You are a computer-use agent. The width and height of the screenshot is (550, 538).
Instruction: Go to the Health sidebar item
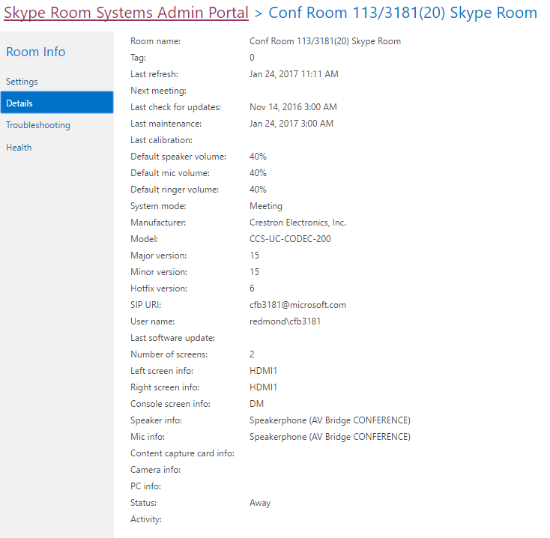point(19,148)
